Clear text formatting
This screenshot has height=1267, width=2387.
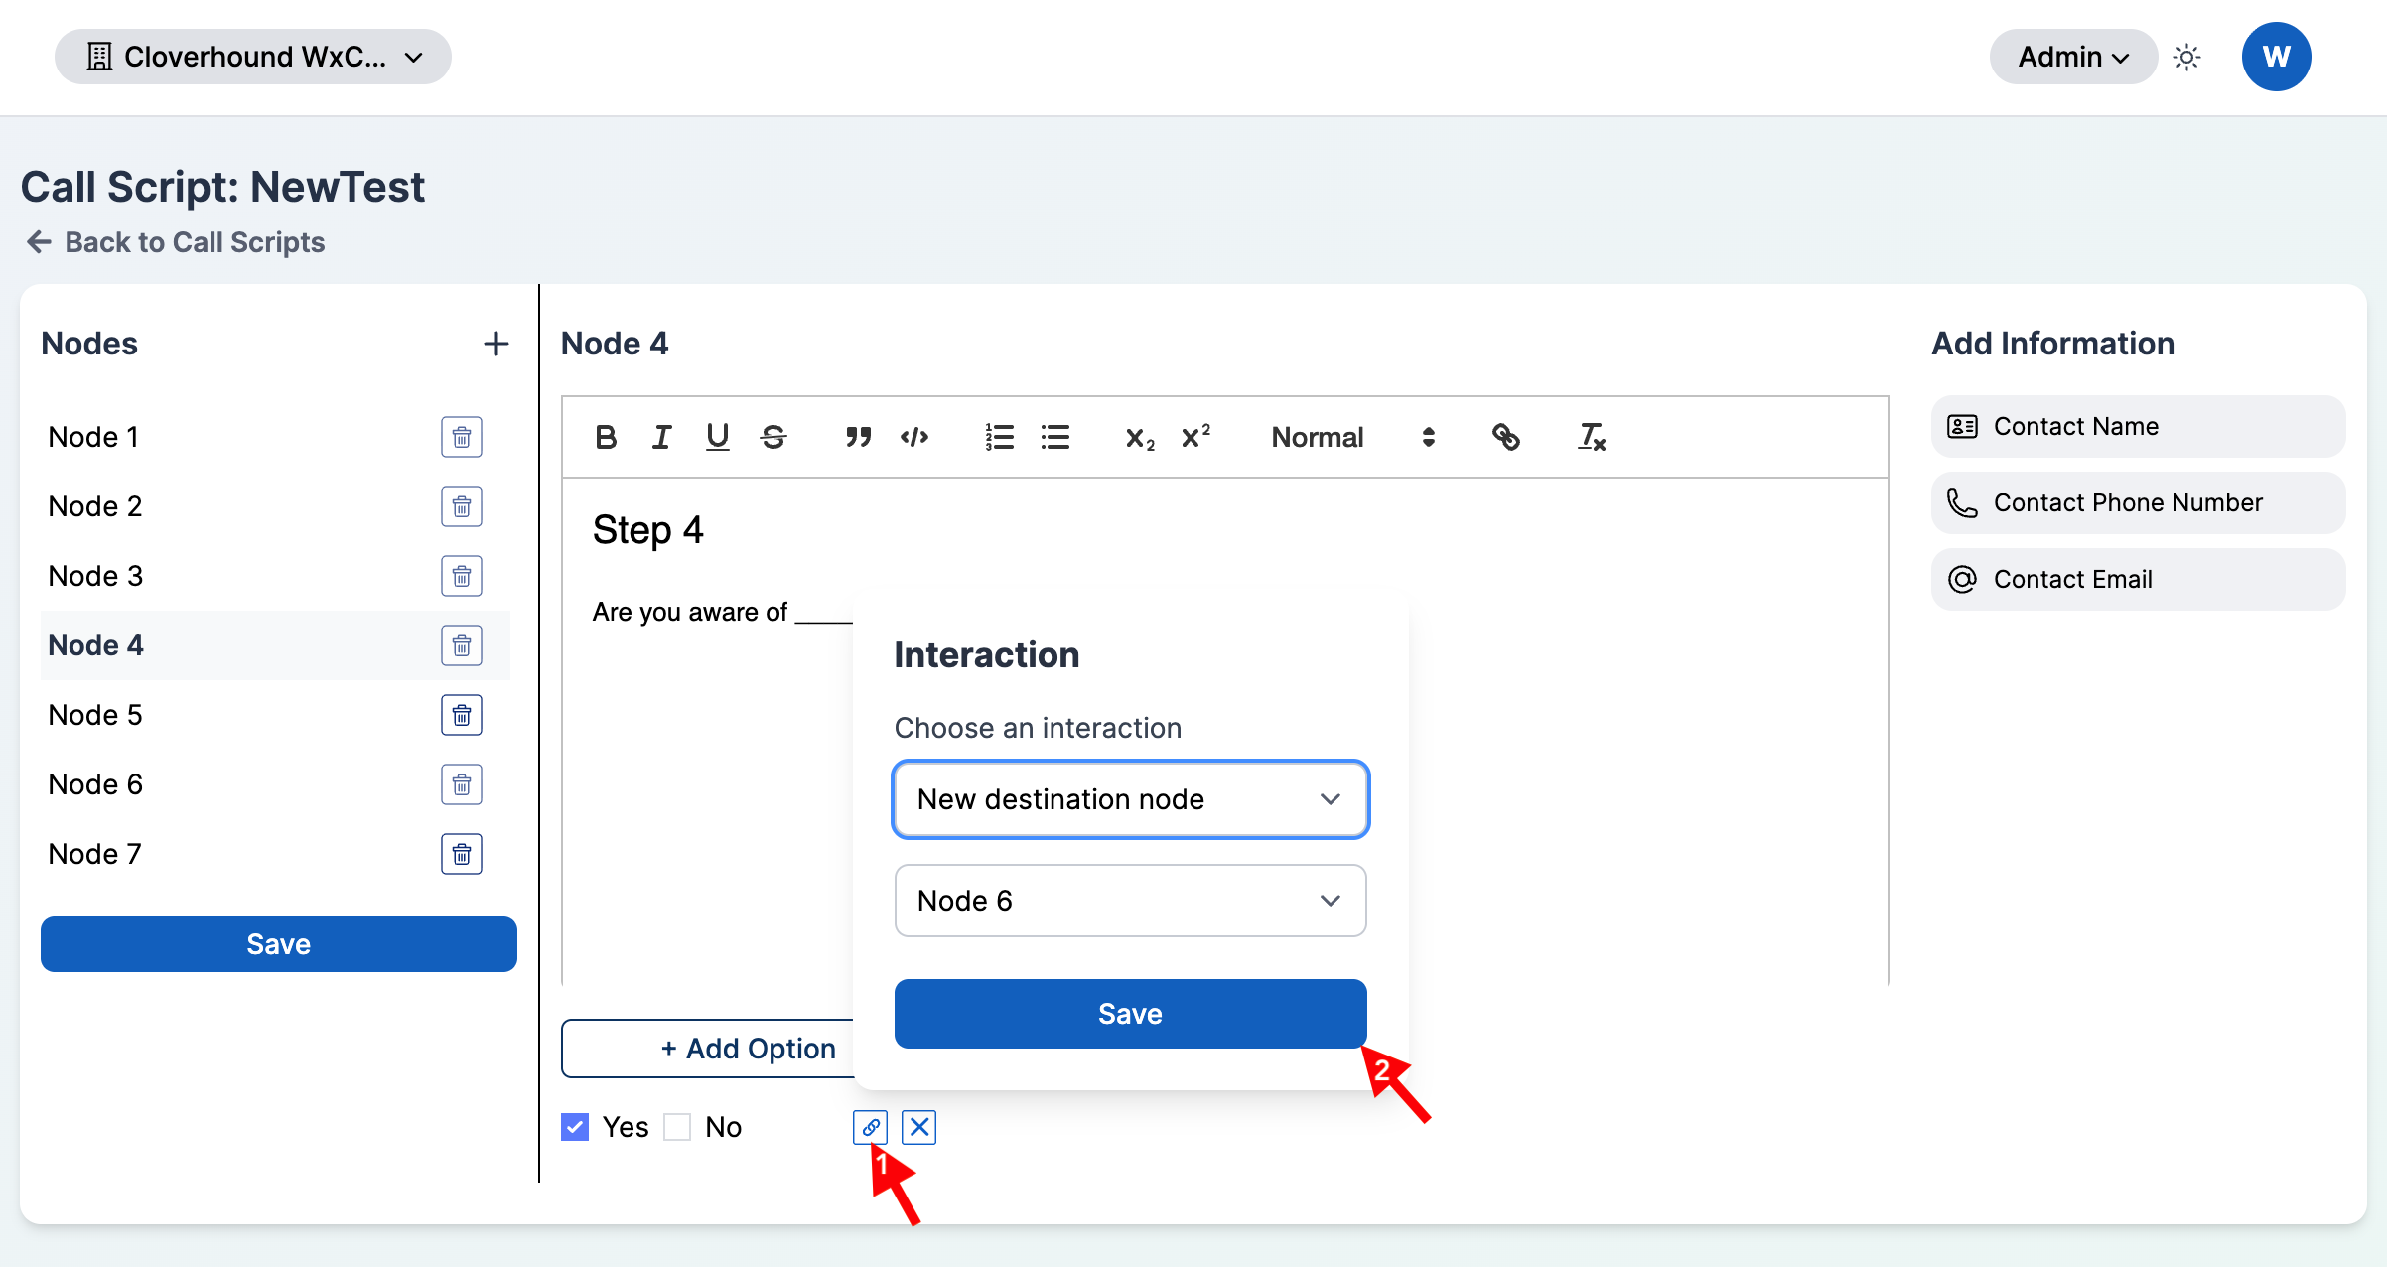[x=1592, y=437]
